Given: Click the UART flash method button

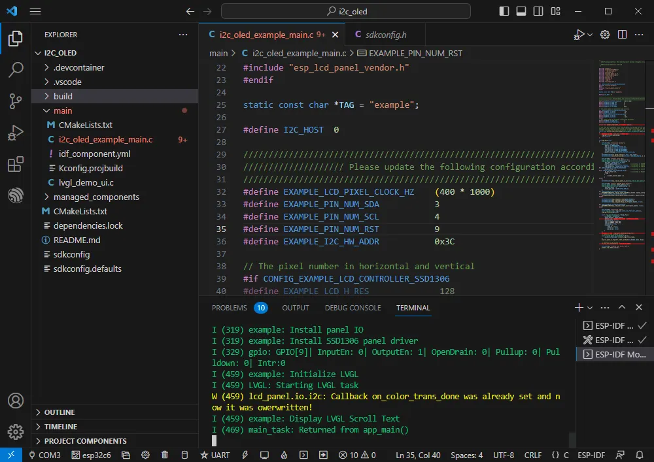Looking at the screenshot, I should click(215, 455).
